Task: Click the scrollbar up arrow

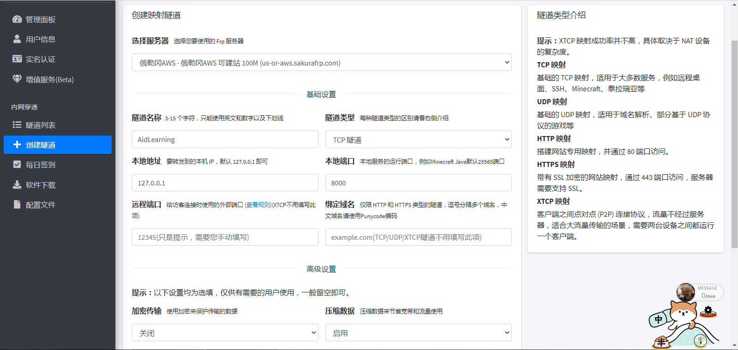Action: 734,4
